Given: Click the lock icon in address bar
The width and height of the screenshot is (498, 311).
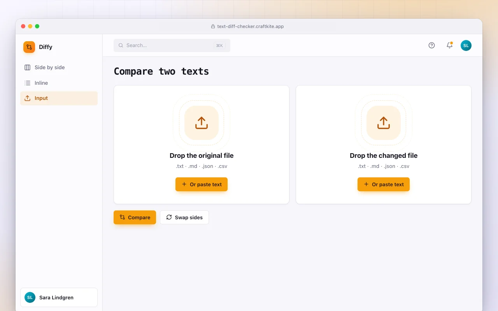Looking at the screenshot, I should point(213,26).
